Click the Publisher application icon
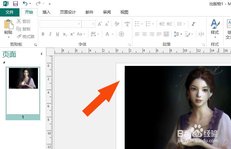This screenshot has height=149, width=231. tap(6, 3)
